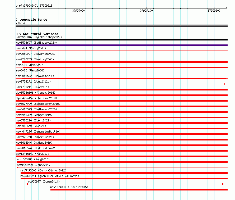
Task: Open variant esv1005283 (Pang2010)
Action: pyautogui.click(x=33, y=159)
